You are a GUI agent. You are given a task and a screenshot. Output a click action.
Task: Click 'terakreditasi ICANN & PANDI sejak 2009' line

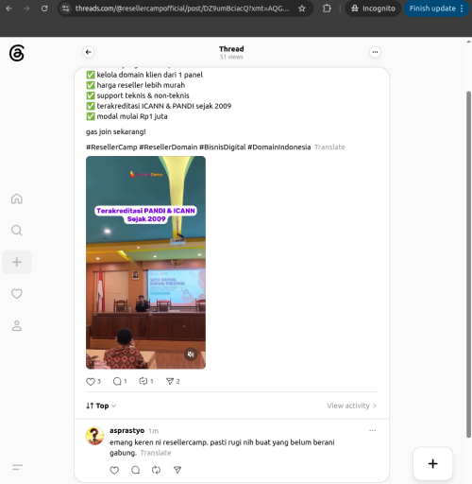point(159,106)
